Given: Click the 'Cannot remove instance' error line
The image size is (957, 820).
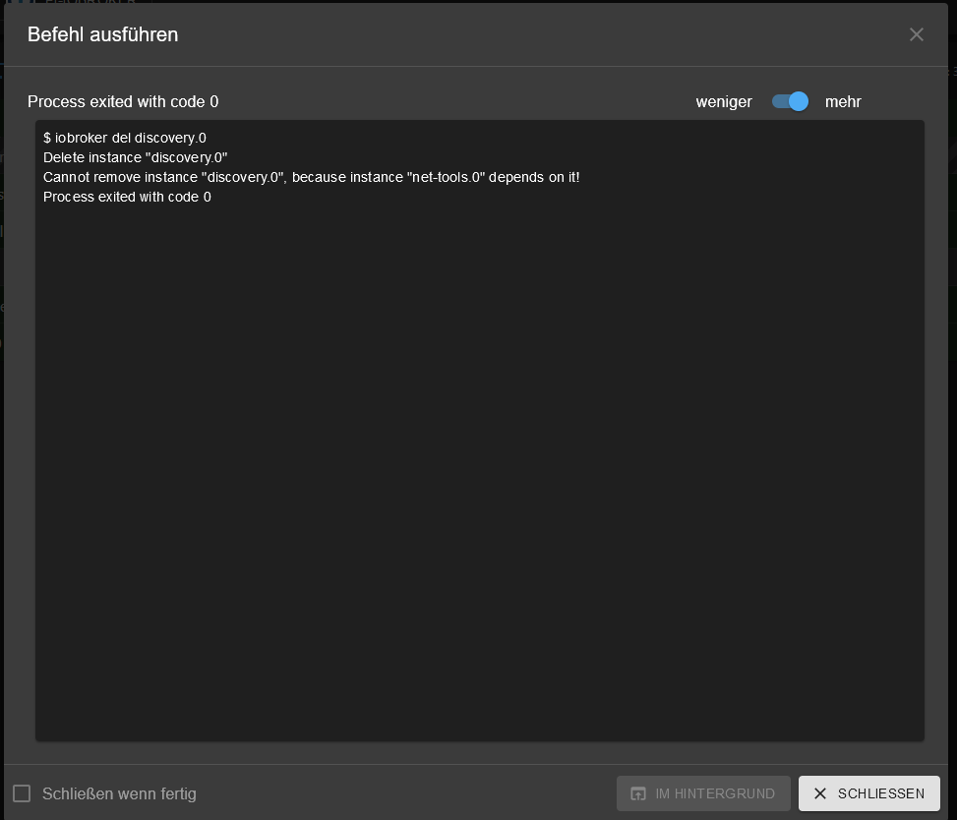Looking at the screenshot, I should click(311, 177).
